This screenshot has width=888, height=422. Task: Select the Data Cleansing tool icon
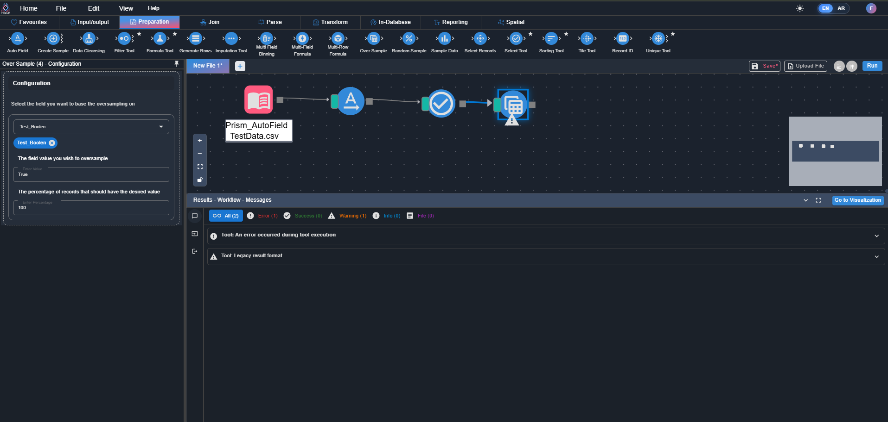(89, 39)
